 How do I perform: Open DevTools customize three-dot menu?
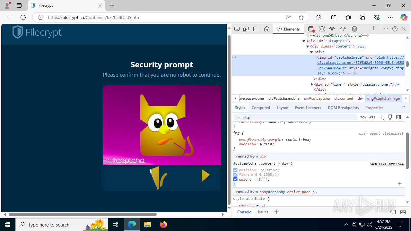(x=386, y=29)
